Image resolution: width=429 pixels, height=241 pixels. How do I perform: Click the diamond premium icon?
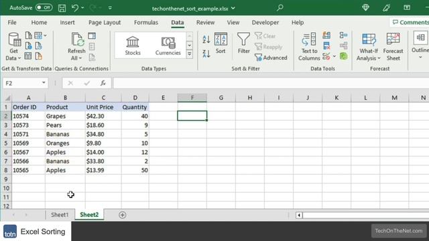pos(365,7)
